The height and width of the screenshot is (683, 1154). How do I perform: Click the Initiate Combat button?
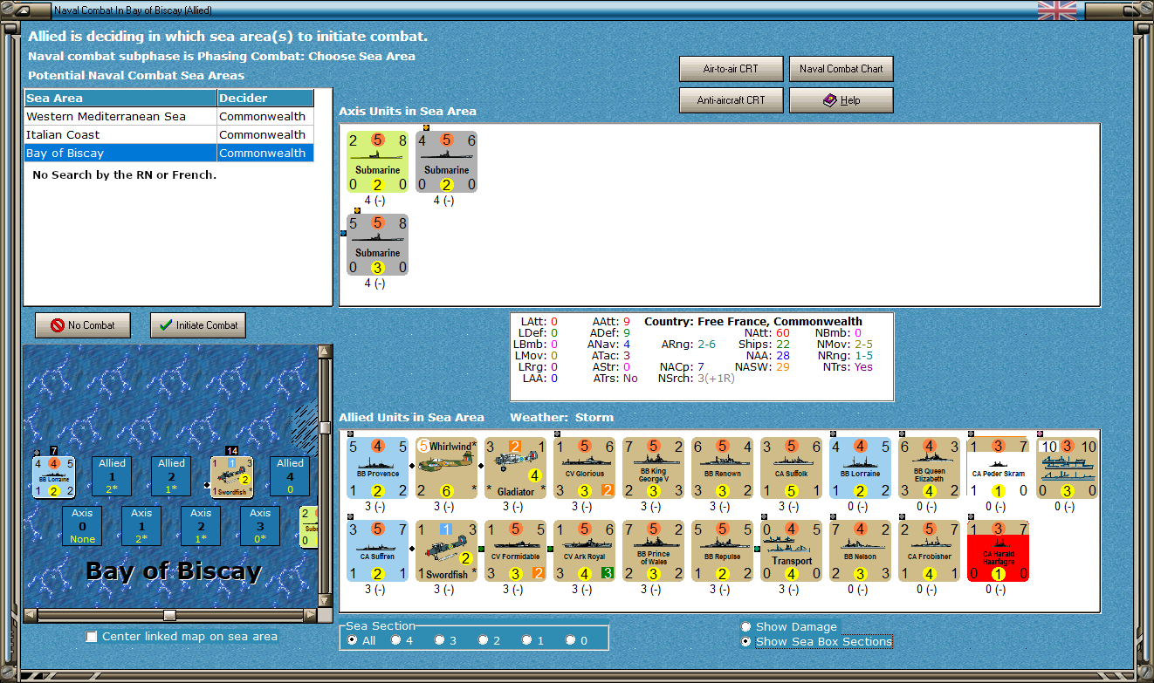point(198,325)
